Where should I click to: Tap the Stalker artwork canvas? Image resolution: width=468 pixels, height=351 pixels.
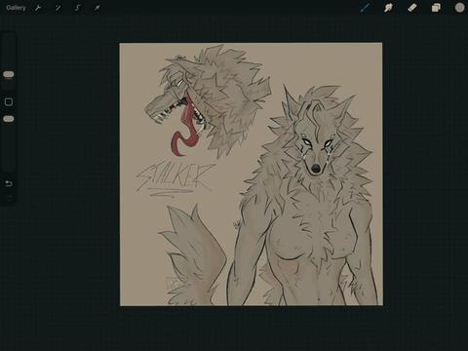tap(252, 175)
